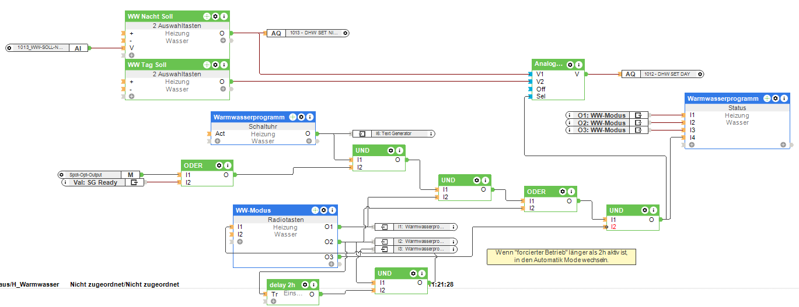
Task: Click the Status label in Warmwasserprogramm block
Action: pyautogui.click(x=737, y=108)
